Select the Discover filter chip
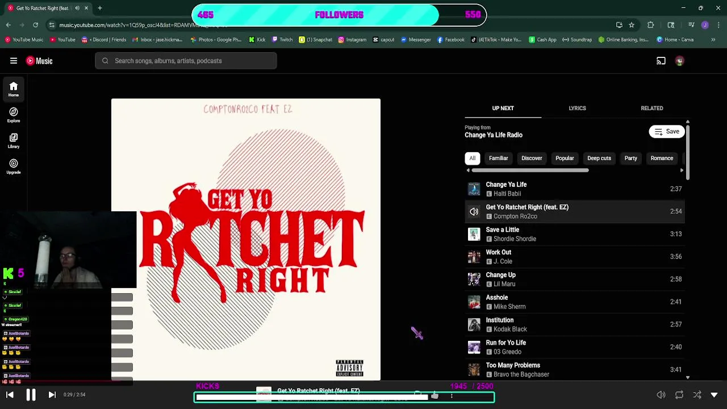The height and width of the screenshot is (409, 727). point(532,158)
